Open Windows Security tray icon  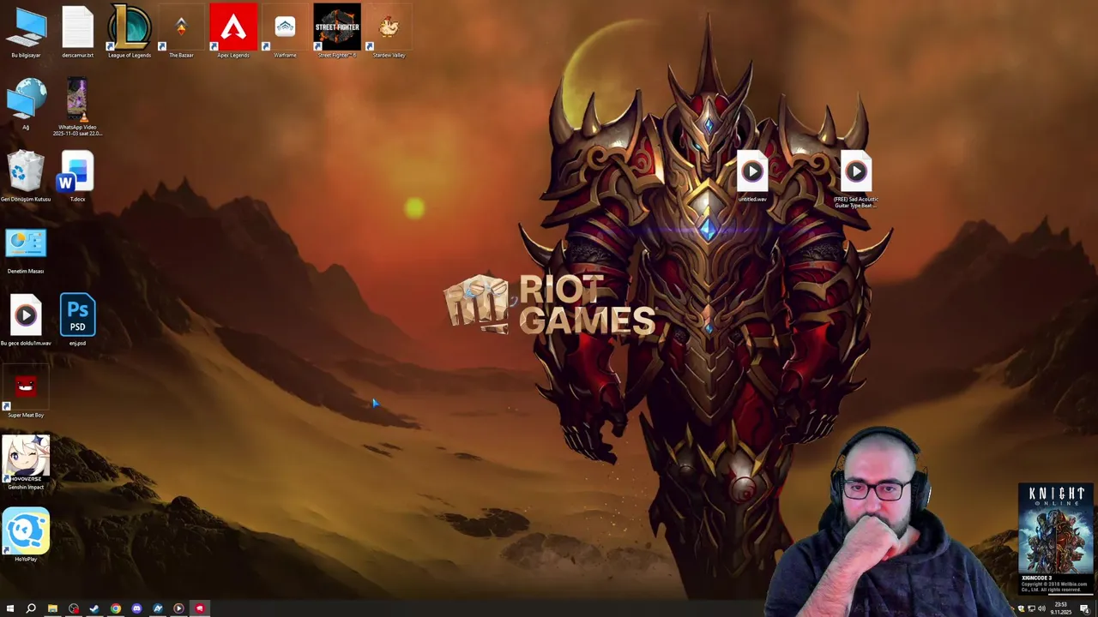[x=1021, y=608]
